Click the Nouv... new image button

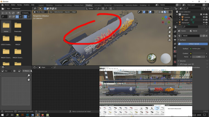(x=26, y=71)
